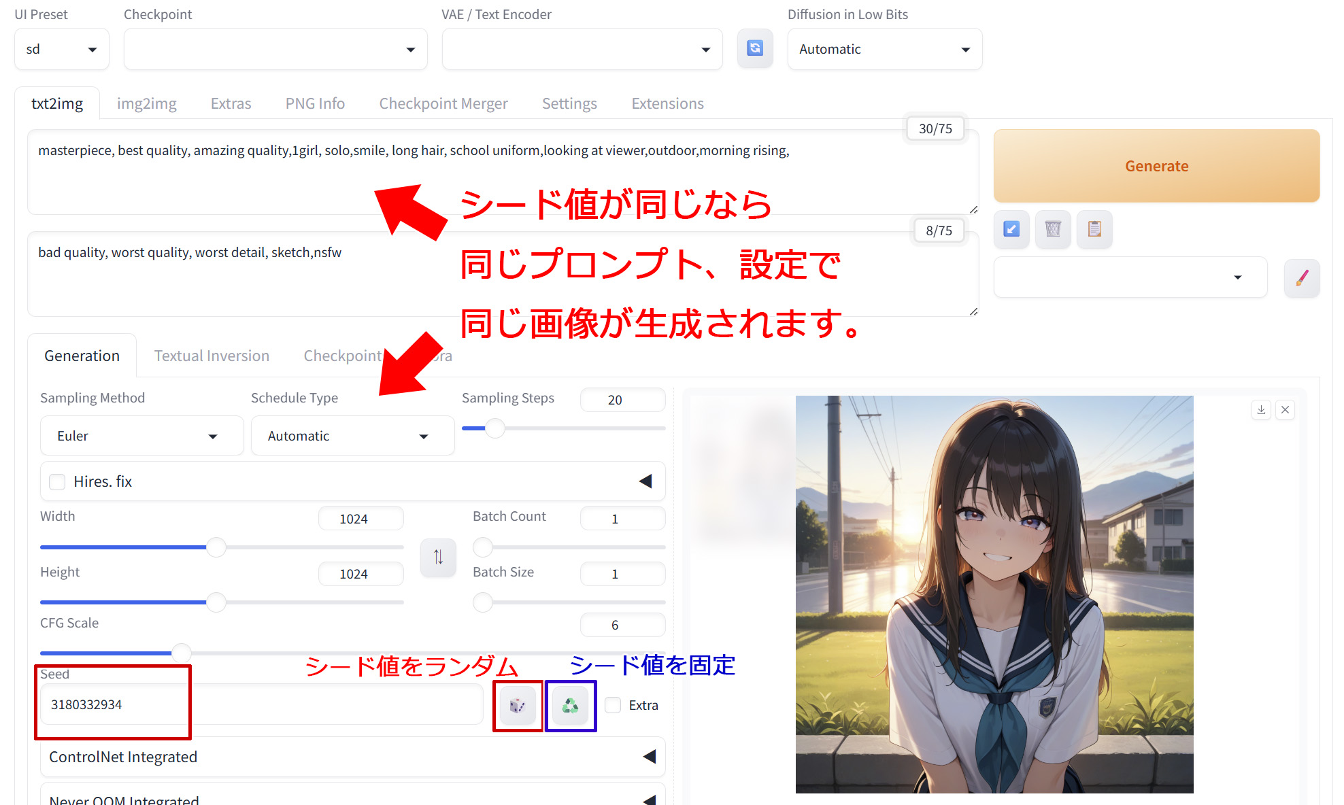Open the Schedule Type dropdown

tap(352, 436)
